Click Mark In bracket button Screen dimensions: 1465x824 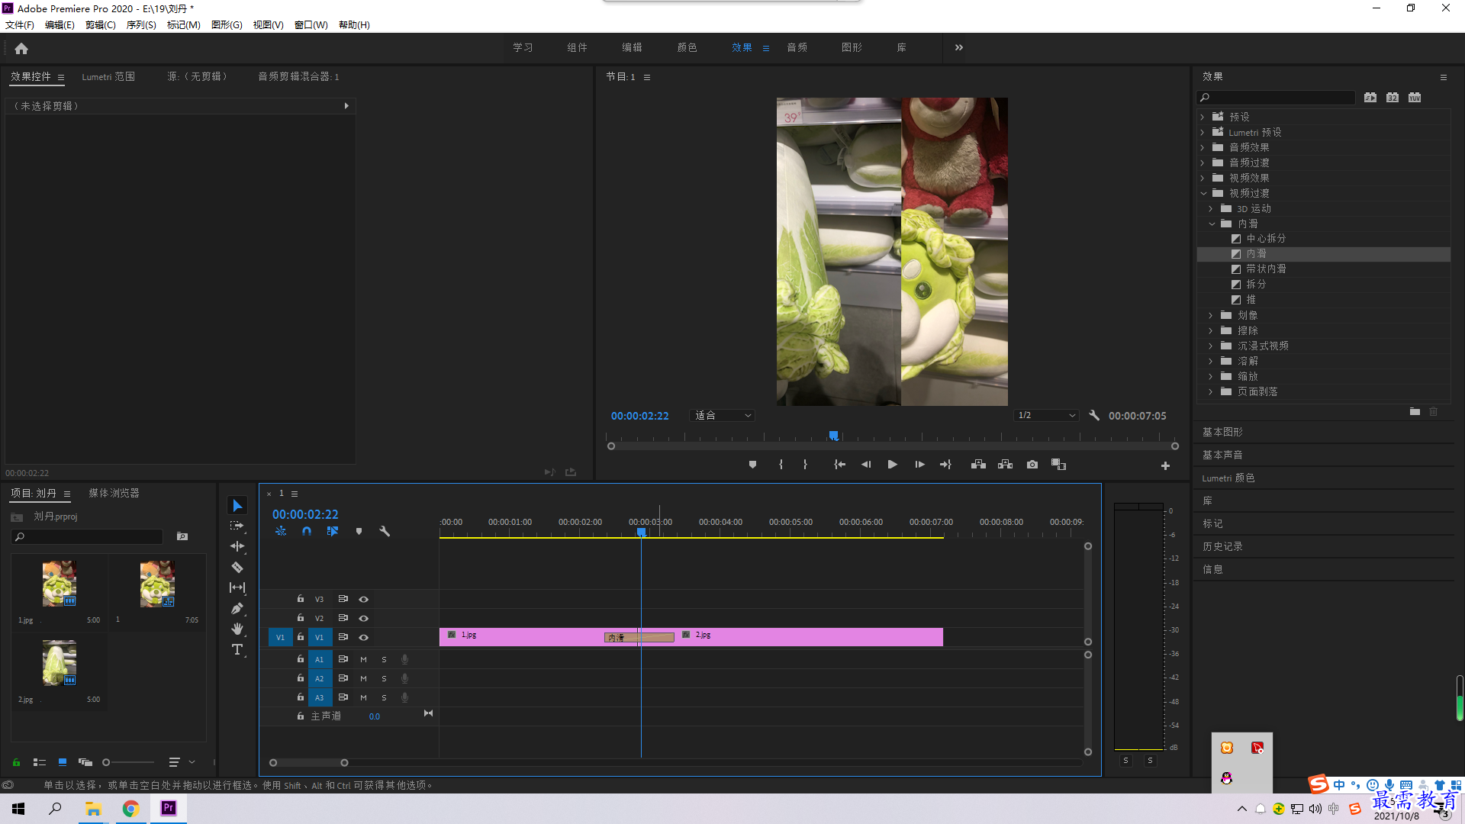coord(781,465)
